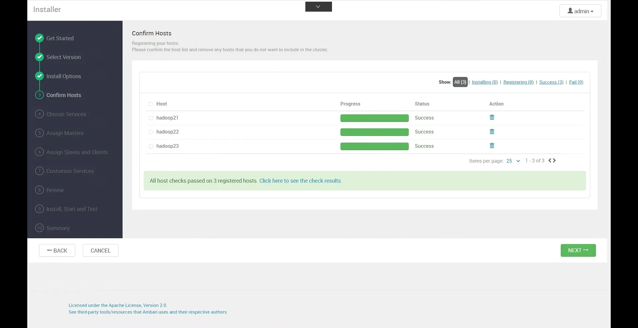Click the Select Version step checkmark
The image size is (638, 328).
tap(39, 57)
